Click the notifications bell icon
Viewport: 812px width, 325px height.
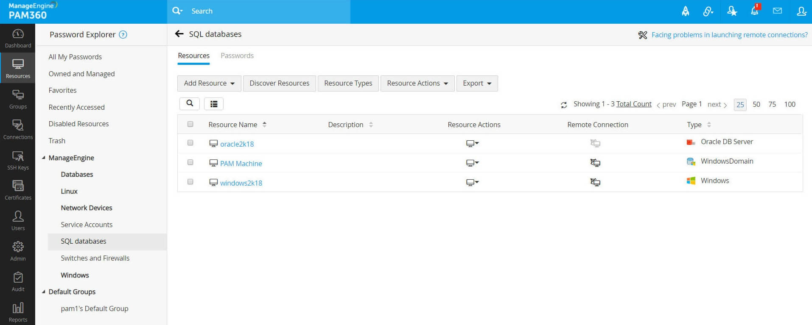[754, 11]
